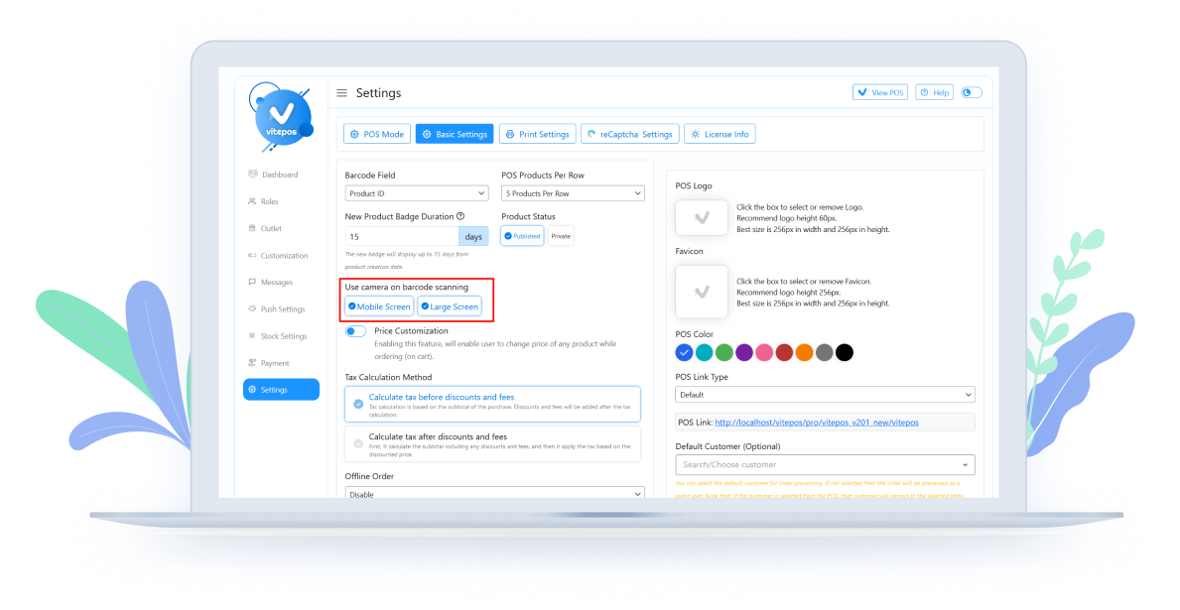Open Push Settings in sidebar
Screen dimensions: 1180x610
(x=282, y=308)
